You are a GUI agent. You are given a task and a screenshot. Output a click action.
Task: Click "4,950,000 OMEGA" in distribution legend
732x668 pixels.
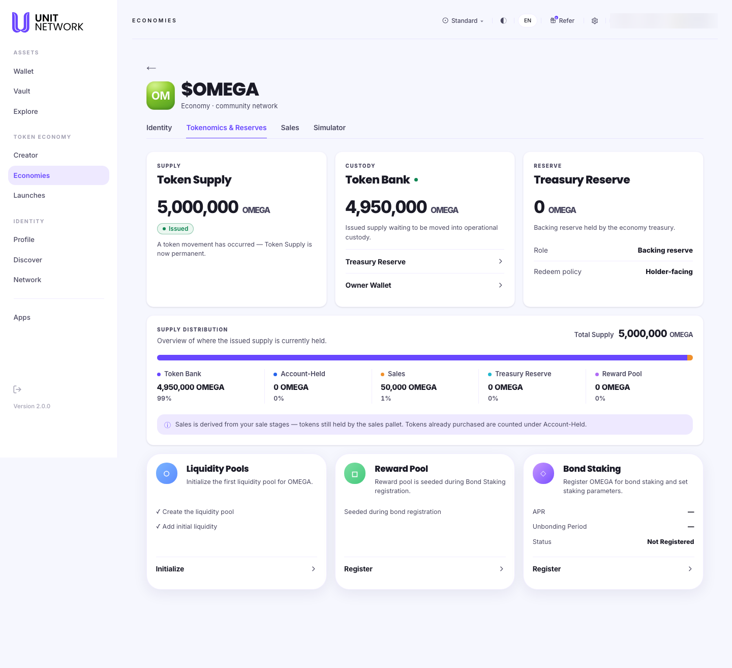pos(191,387)
